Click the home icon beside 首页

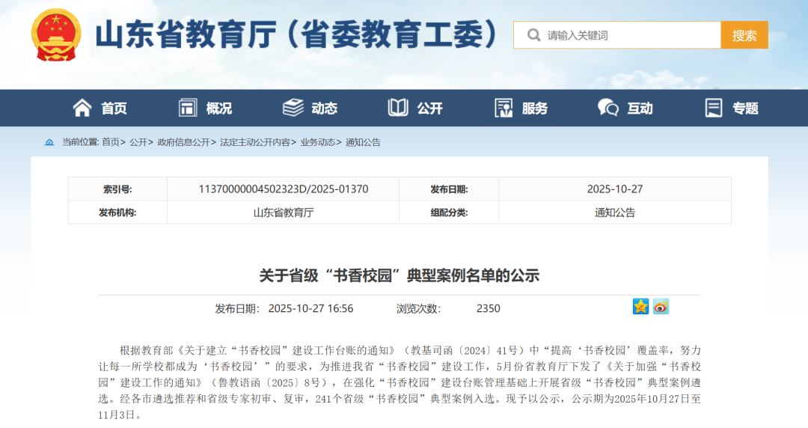pos(82,108)
